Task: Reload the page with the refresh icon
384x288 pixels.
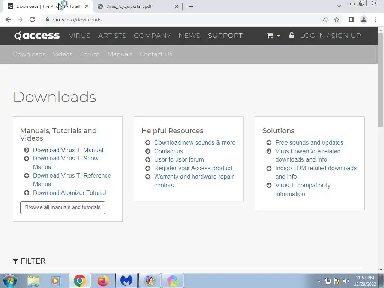Action: [32, 19]
